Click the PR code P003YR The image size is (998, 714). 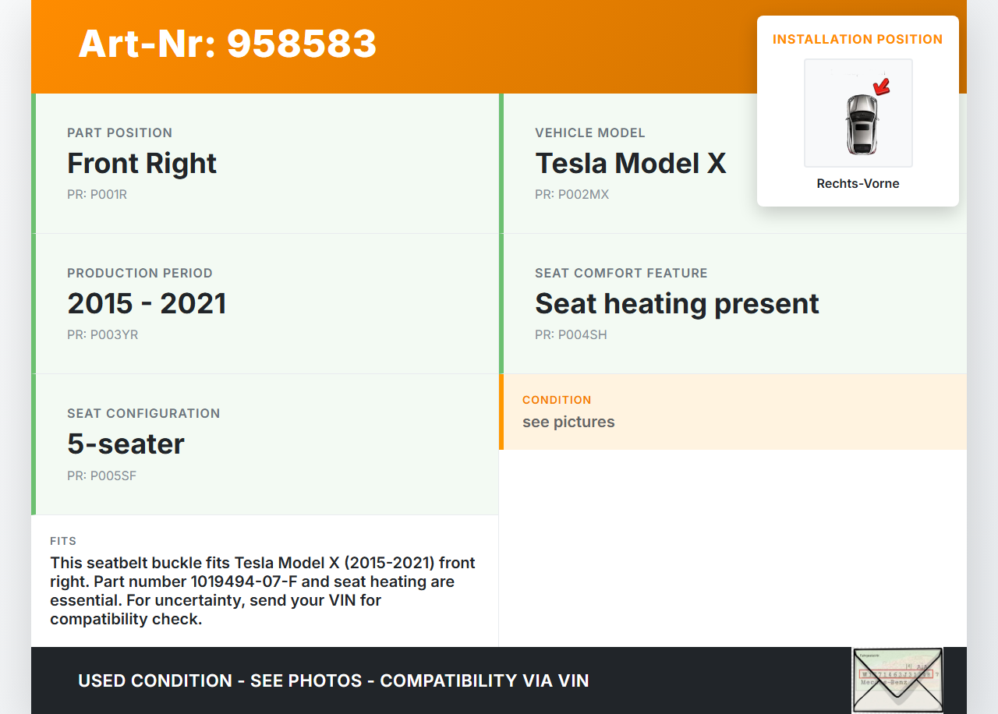pyautogui.click(x=102, y=335)
